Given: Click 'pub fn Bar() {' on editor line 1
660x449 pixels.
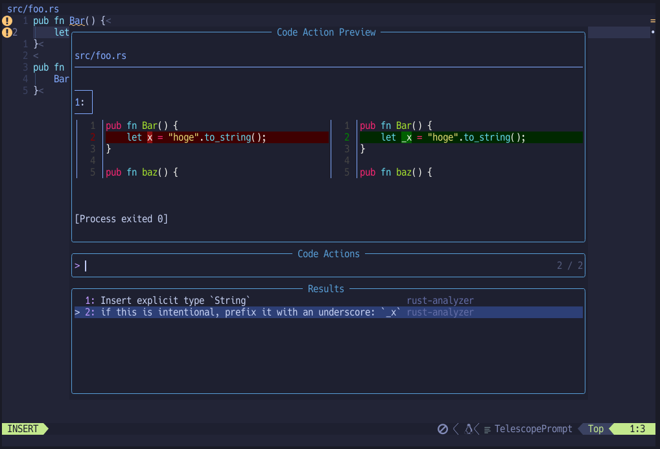Looking at the screenshot, I should [x=69, y=21].
